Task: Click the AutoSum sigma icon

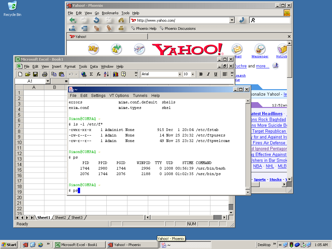Action: point(91,74)
